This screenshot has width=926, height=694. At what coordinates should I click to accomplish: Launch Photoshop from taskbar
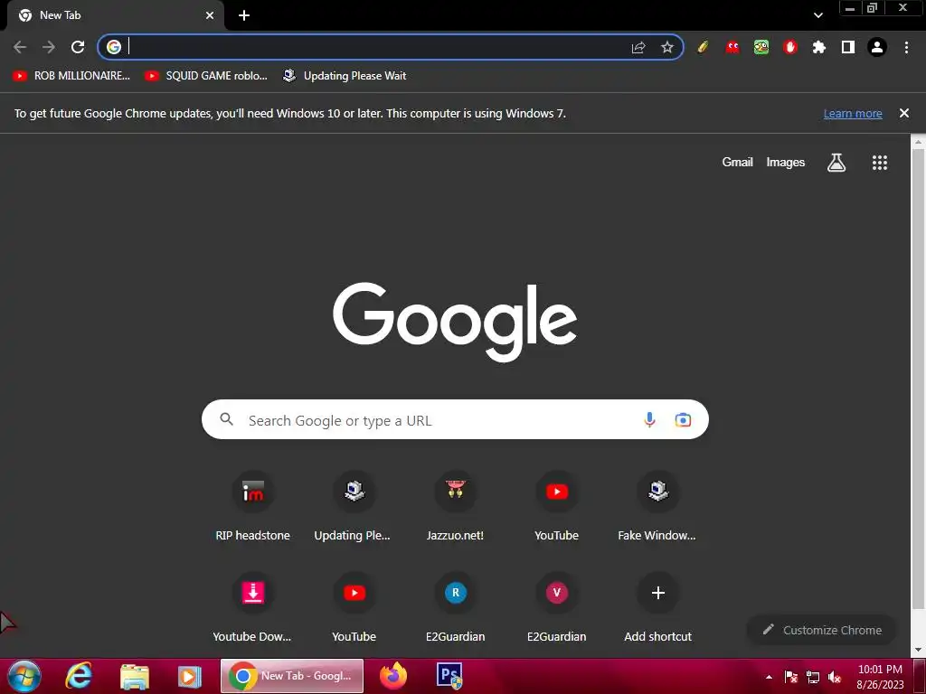click(449, 676)
